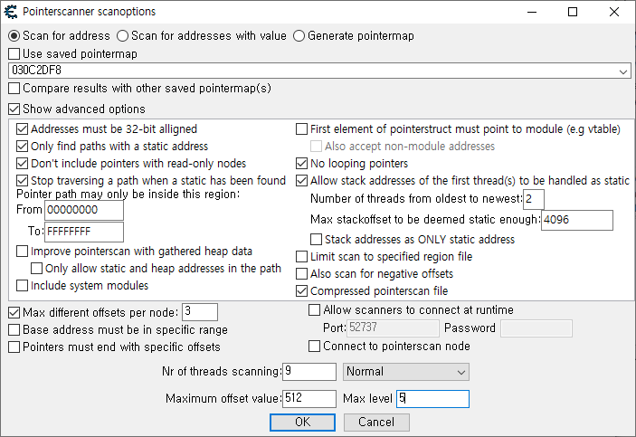Image resolution: width=636 pixels, height=437 pixels.
Task: Click the To region field FFFFFFFF
Action: (x=84, y=232)
